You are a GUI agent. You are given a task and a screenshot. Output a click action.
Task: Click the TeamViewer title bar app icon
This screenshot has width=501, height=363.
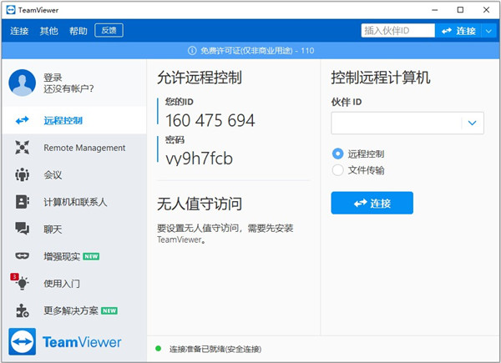click(x=11, y=10)
